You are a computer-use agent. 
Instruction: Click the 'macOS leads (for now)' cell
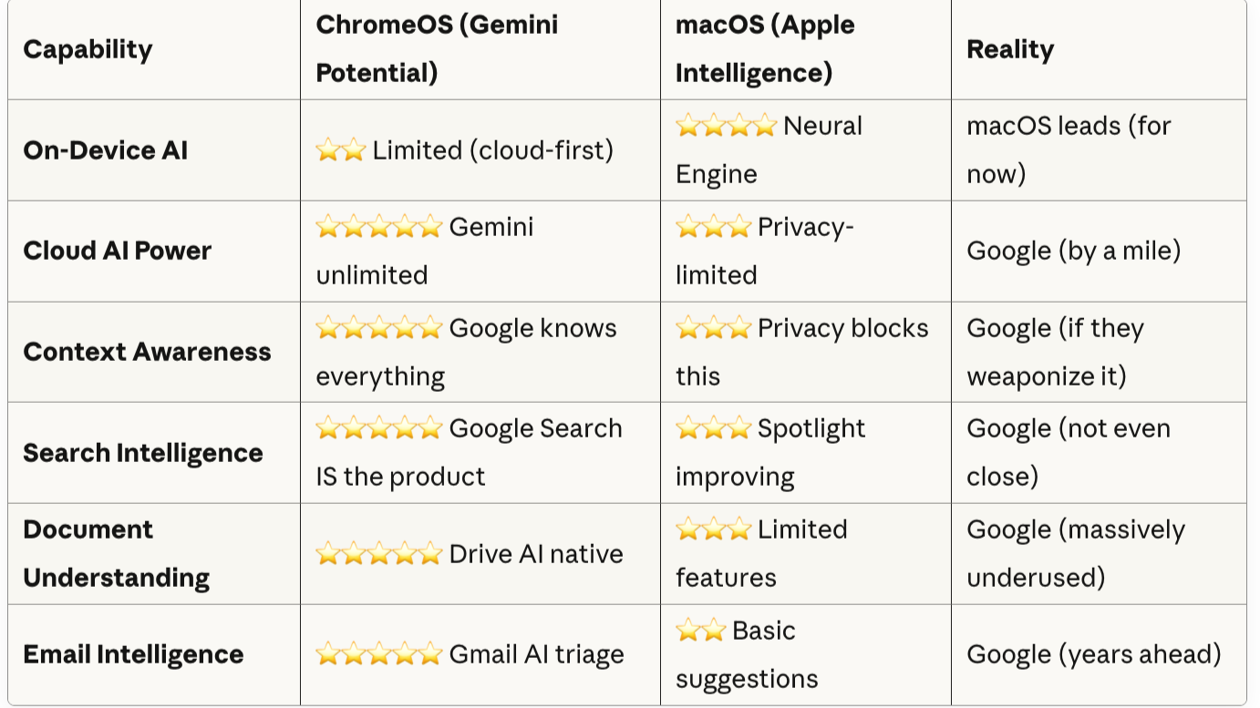tap(1069, 149)
